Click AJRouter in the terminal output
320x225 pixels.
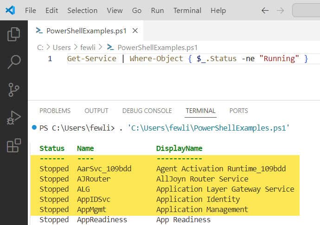pos(94,179)
